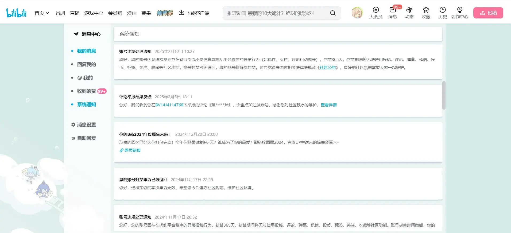
Task: Open the 网页链接 annual report link
Action: [x=130, y=150]
